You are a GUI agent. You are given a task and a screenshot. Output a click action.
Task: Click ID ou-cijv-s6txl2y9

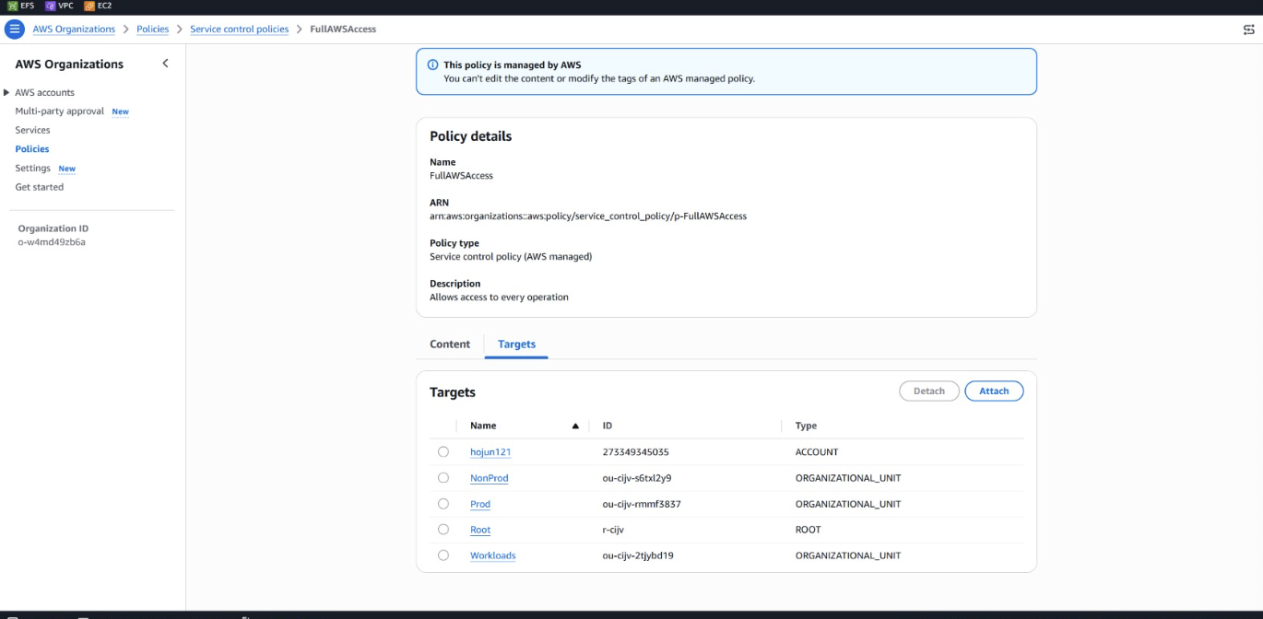[x=637, y=478]
